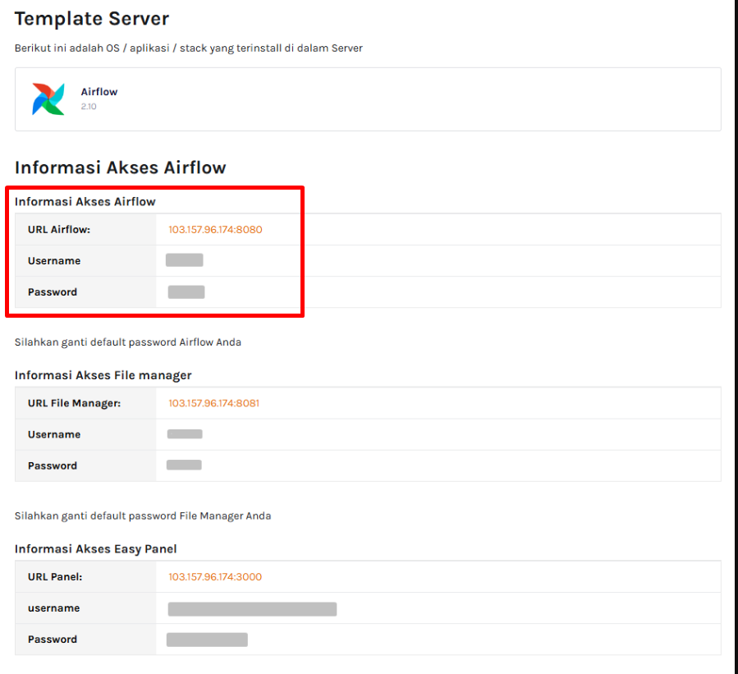Click the masked File Manager username value

pyautogui.click(x=185, y=434)
